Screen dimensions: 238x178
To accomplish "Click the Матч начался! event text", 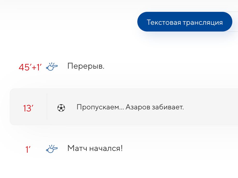I will pyautogui.click(x=95, y=148).
